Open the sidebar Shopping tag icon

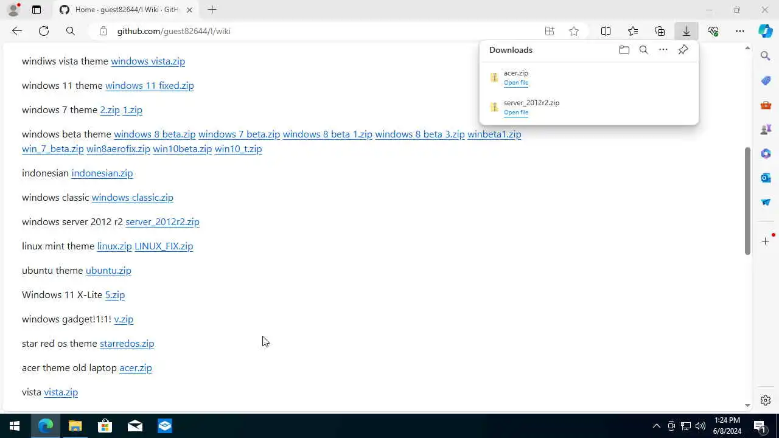click(x=766, y=80)
